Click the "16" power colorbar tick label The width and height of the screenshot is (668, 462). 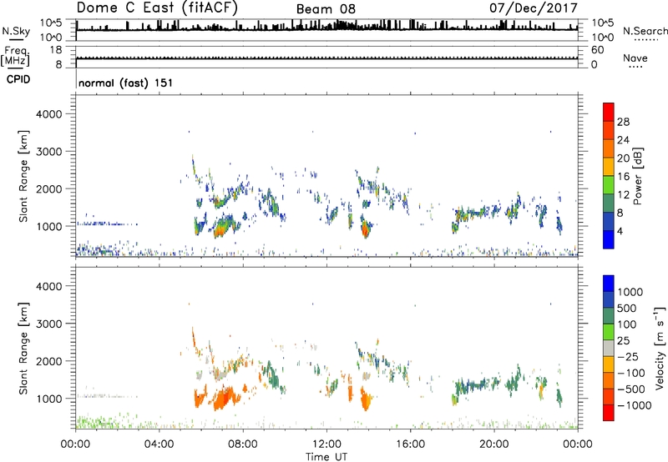[623, 177]
